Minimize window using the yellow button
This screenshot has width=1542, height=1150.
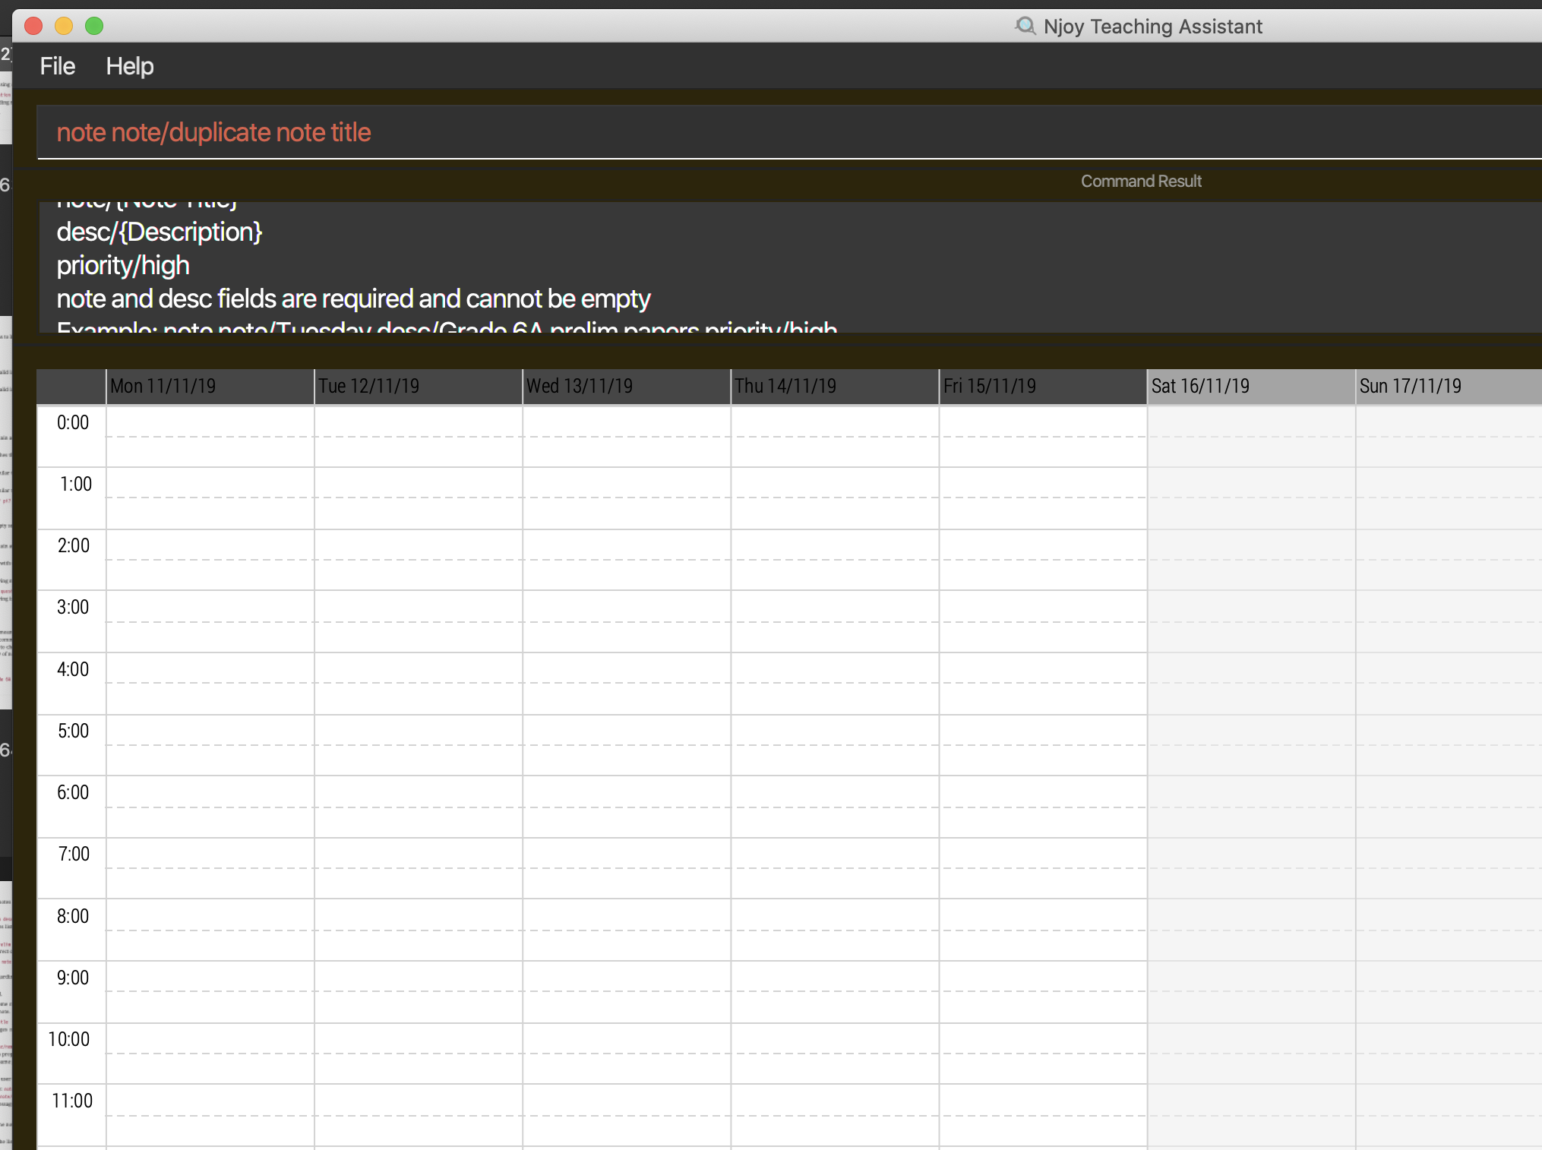coord(64,26)
